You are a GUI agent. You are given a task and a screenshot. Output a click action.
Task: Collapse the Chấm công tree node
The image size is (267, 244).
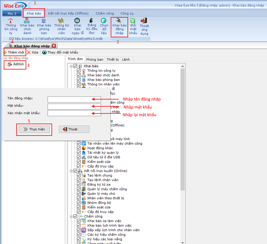click(x=71, y=216)
